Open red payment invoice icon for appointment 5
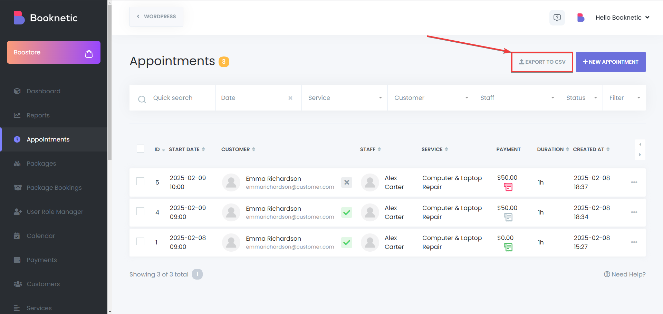The width and height of the screenshot is (663, 314). point(508,187)
